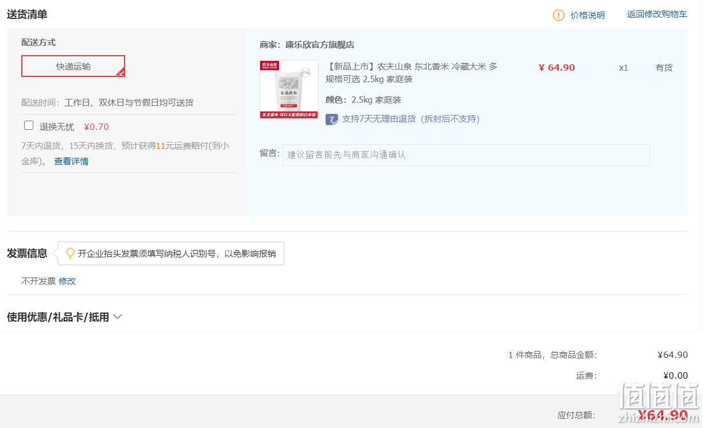This screenshot has height=428, width=704.
Task: Focus the 留言 message input field
Action: (x=466, y=155)
